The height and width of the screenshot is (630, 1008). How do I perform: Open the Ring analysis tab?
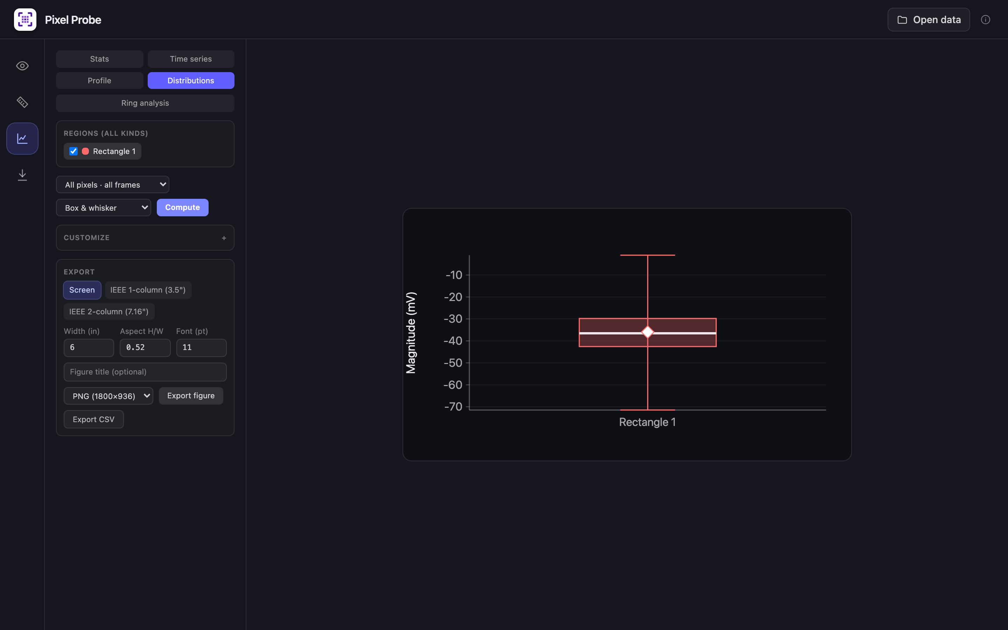pyautogui.click(x=145, y=103)
